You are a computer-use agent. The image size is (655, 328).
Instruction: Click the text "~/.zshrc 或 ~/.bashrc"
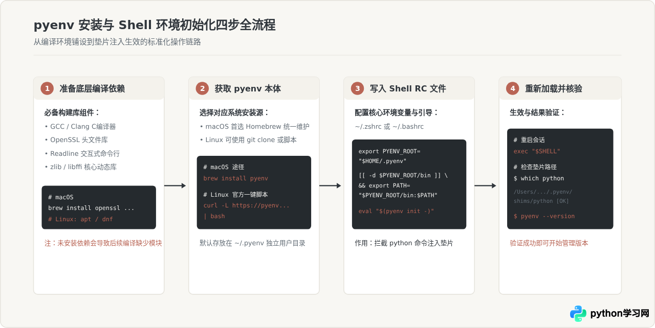point(389,126)
